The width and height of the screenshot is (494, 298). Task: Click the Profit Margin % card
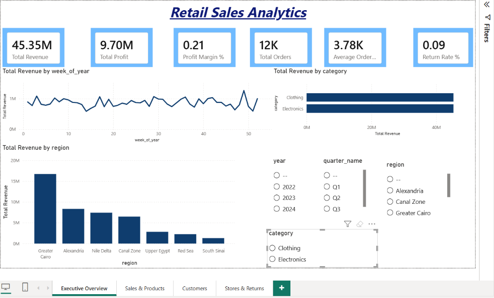(205, 48)
